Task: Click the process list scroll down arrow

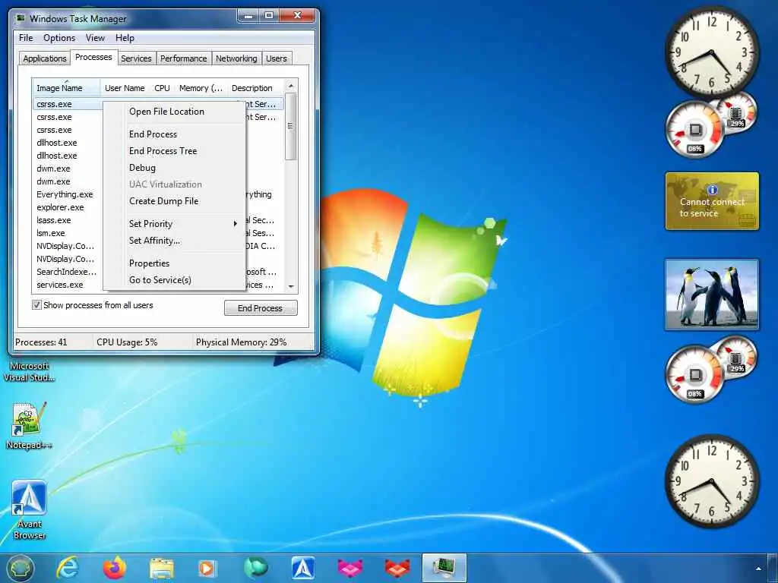Action: coord(291,286)
